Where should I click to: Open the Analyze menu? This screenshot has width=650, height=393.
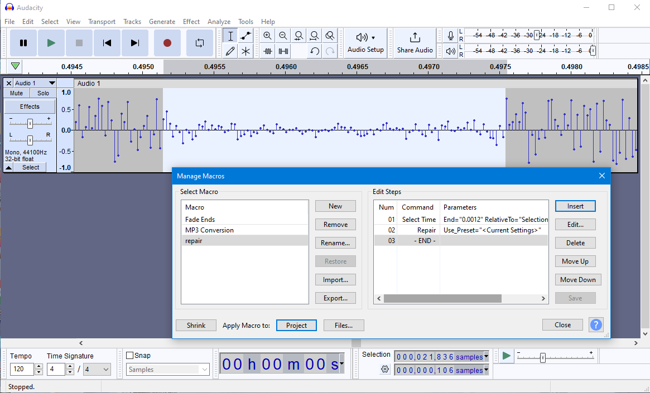(219, 22)
